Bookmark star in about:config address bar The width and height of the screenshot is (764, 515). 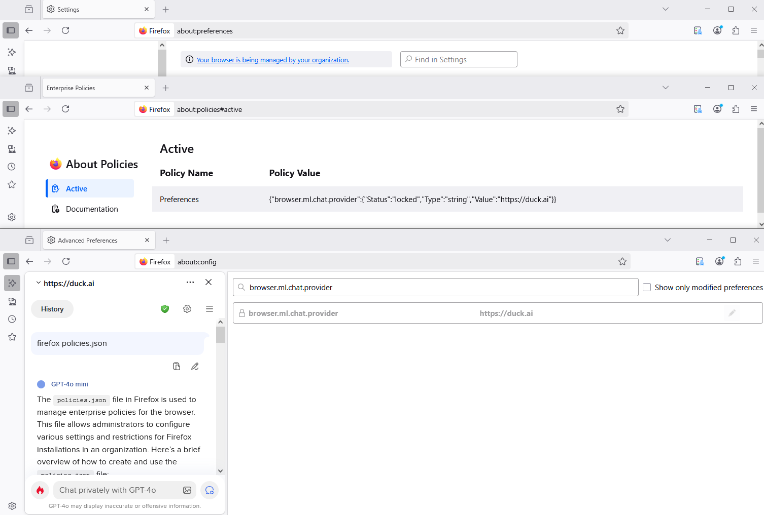(622, 262)
